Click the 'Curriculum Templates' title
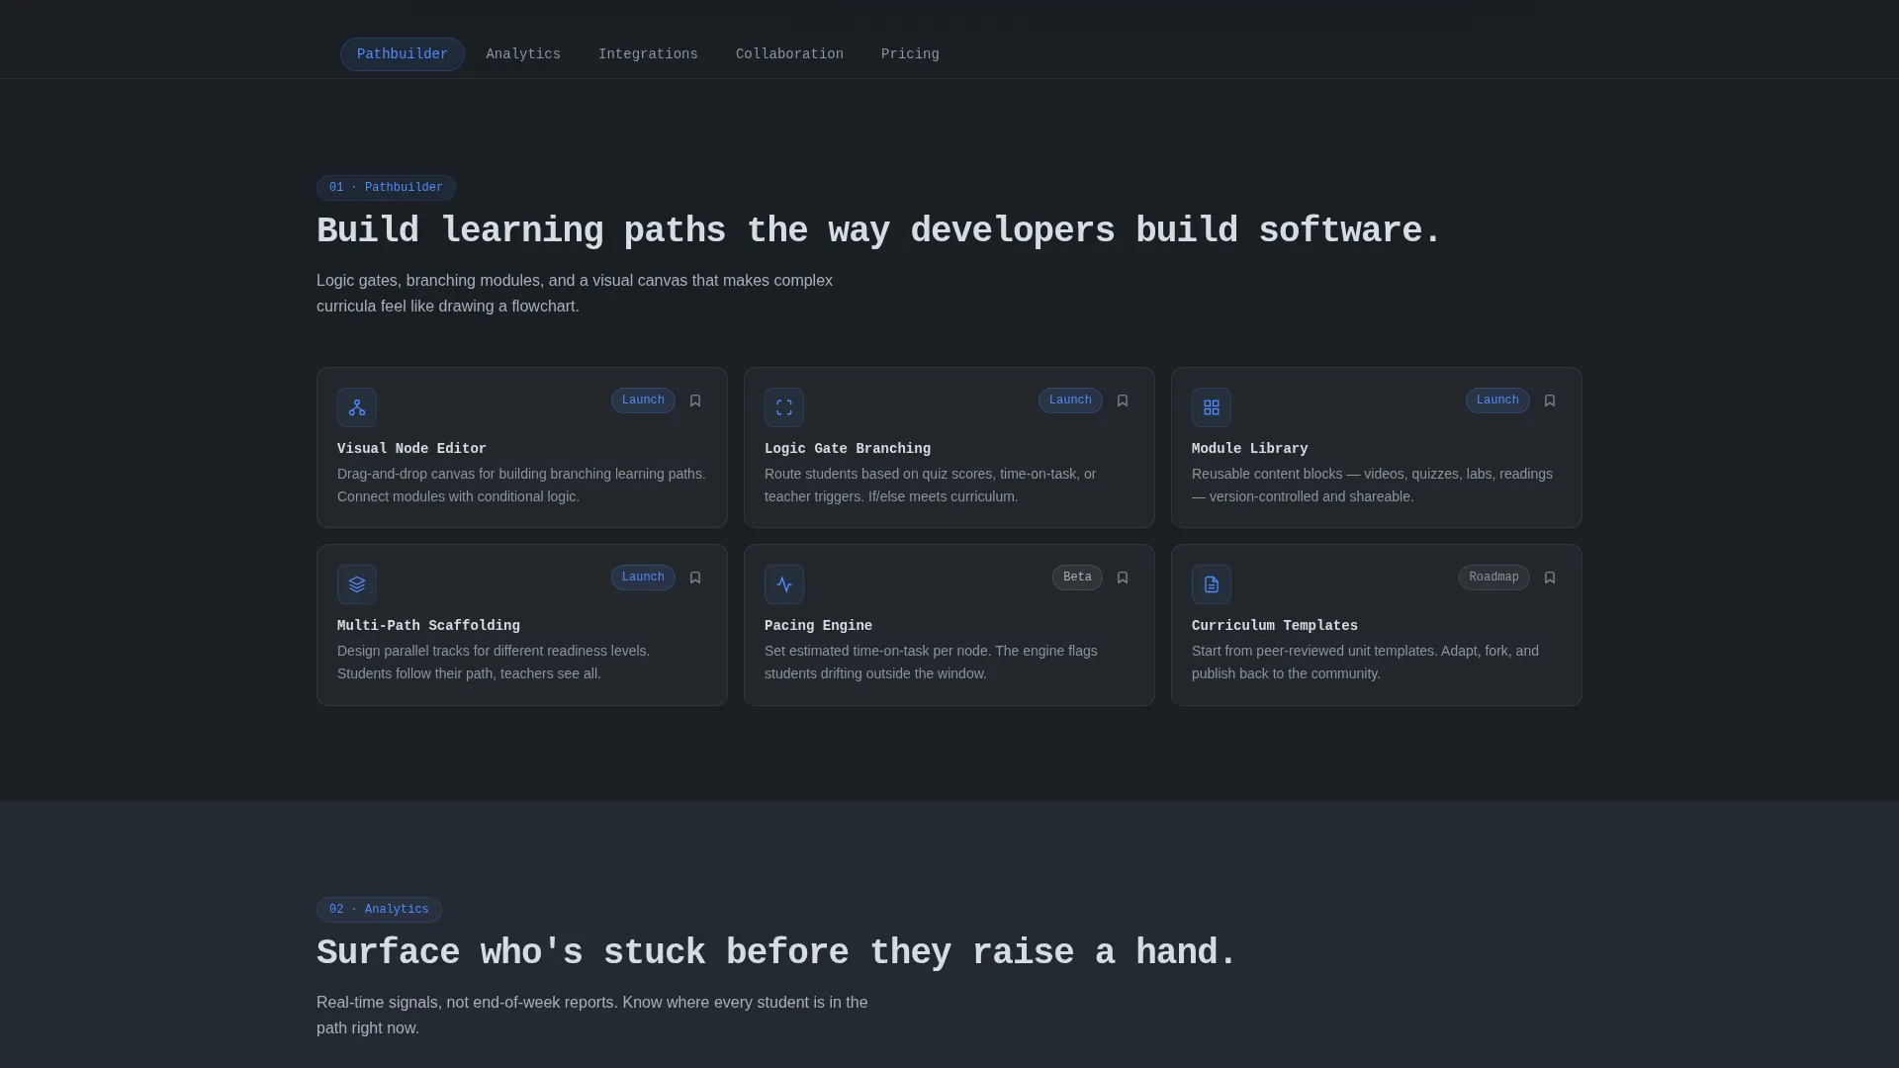The image size is (1899, 1068). point(1275,626)
